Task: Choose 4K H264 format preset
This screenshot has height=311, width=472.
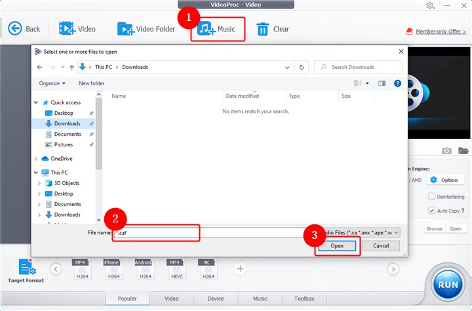Action: click(x=208, y=269)
